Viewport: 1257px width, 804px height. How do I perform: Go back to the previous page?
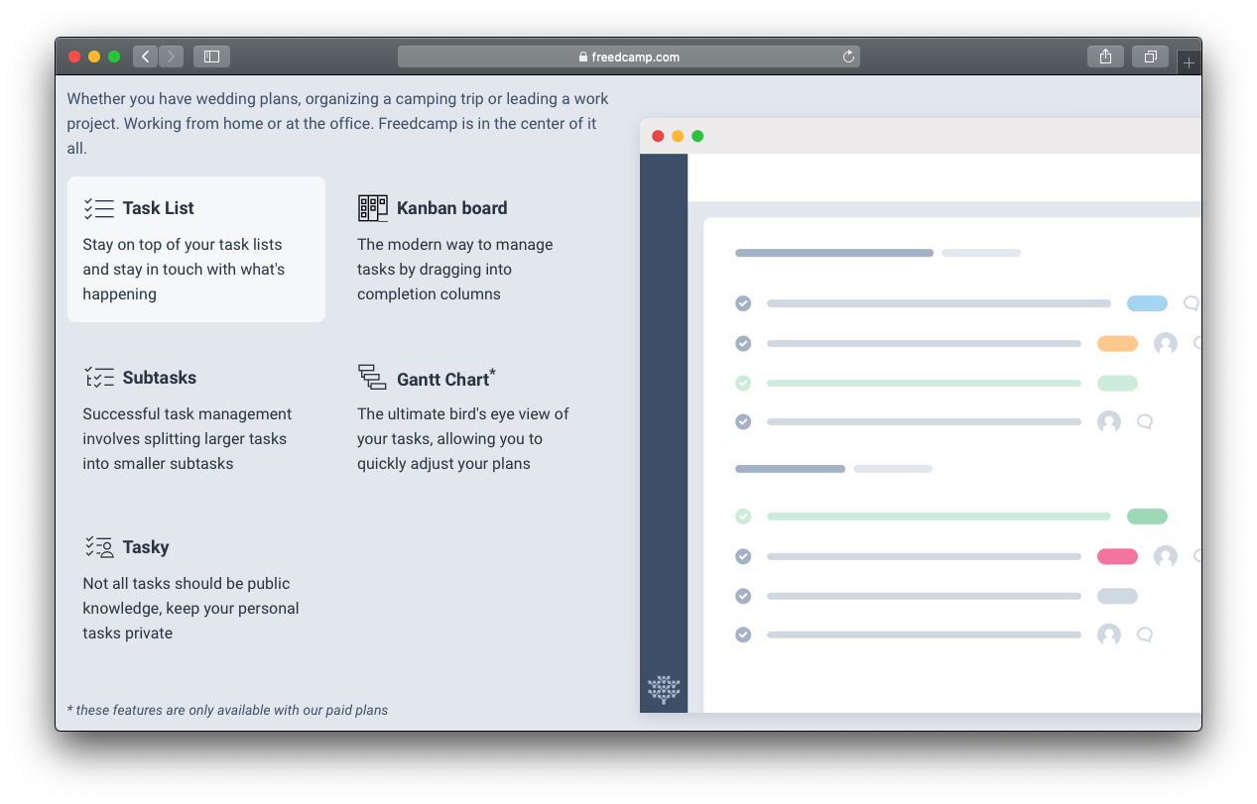click(x=146, y=57)
